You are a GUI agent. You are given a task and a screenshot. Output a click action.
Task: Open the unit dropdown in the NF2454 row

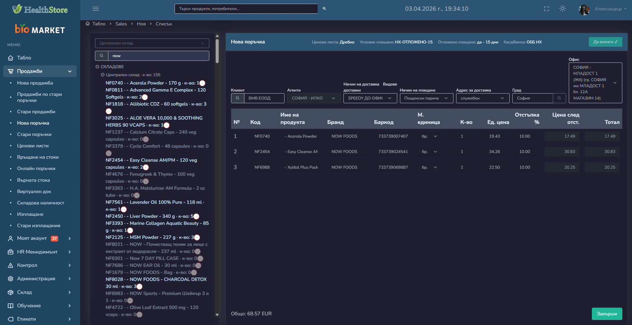pyautogui.click(x=429, y=152)
